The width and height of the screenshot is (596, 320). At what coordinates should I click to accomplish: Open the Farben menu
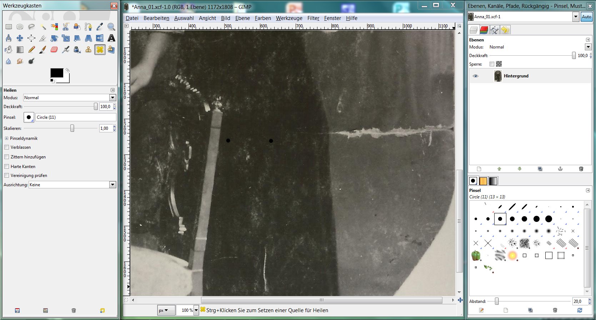pyautogui.click(x=262, y=18)
